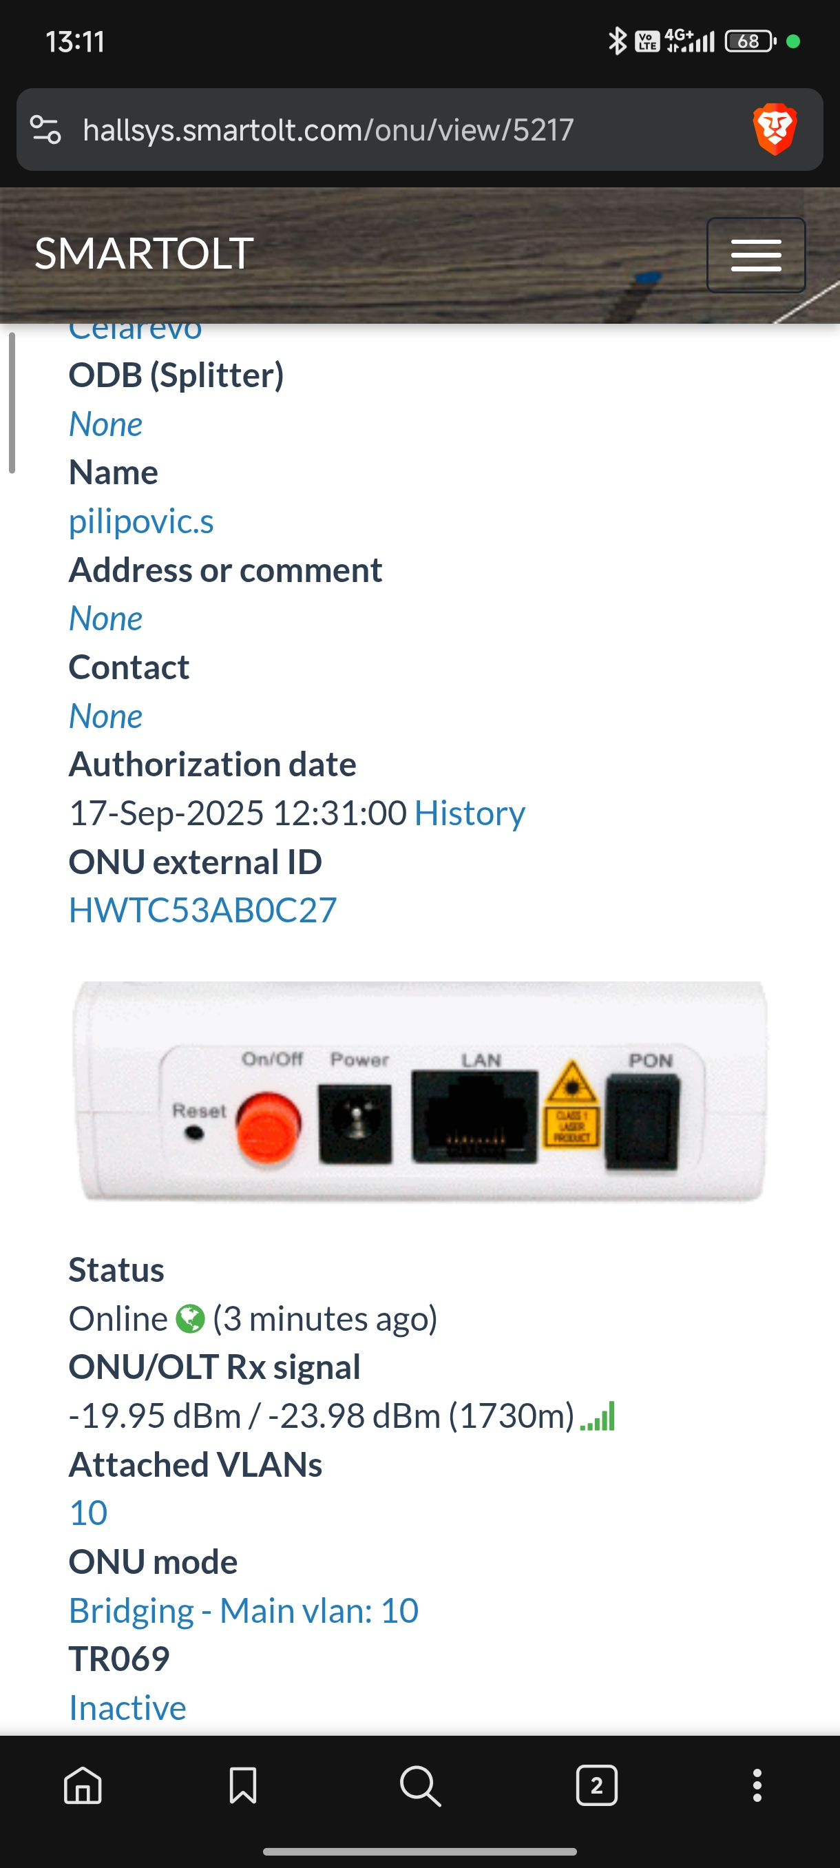This screenshot has height=1868, width=840.
Task: Open the SmartOLT hamburger menu
Action: [x=756, y=255]
